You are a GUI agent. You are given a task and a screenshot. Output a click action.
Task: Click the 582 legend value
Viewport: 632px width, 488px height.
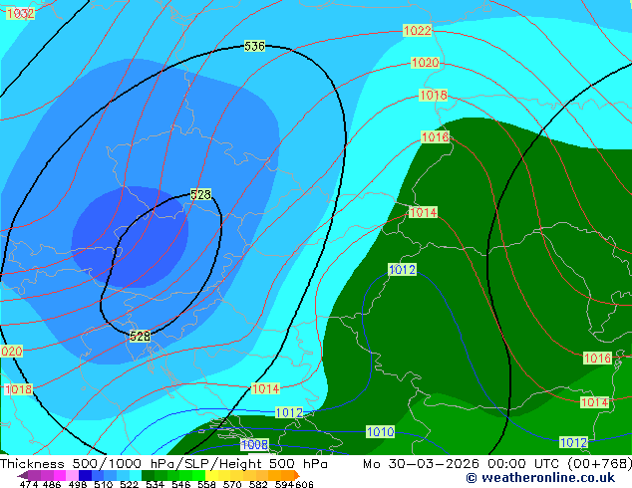[x=258, y=484]
